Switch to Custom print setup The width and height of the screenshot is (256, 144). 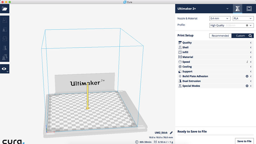(240, 36)
